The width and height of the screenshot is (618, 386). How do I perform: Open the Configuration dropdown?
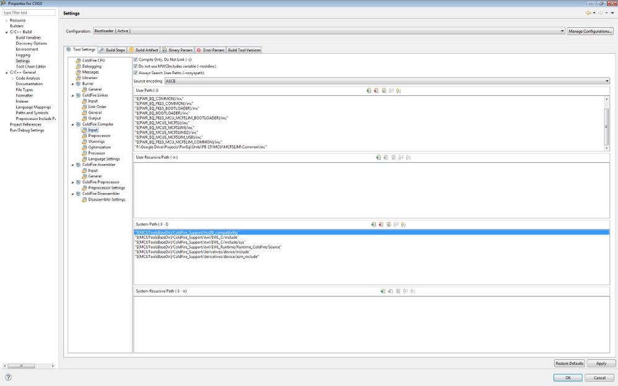point(329,31)
